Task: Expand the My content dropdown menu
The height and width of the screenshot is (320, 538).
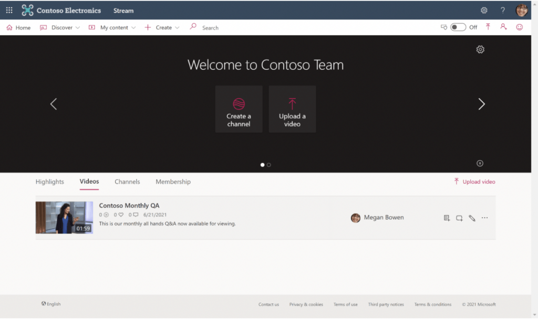Action: point(112,27)
